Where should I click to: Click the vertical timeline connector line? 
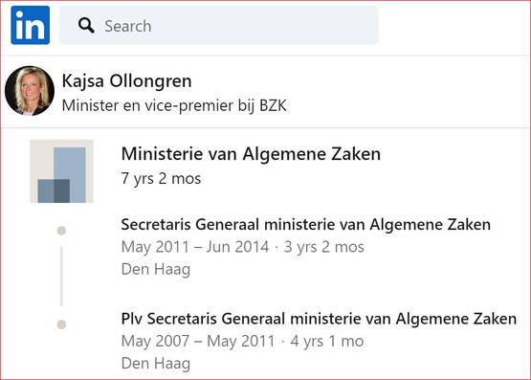point(61,277)
